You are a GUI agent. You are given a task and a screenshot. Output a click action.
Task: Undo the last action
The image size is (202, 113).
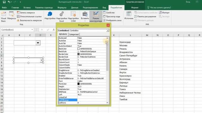(9, 2)
